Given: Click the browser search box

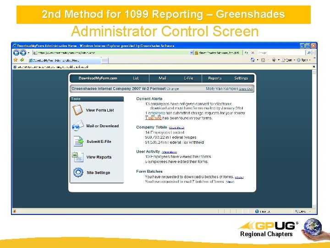Looking at the screenshot, I should pos(281,53).
